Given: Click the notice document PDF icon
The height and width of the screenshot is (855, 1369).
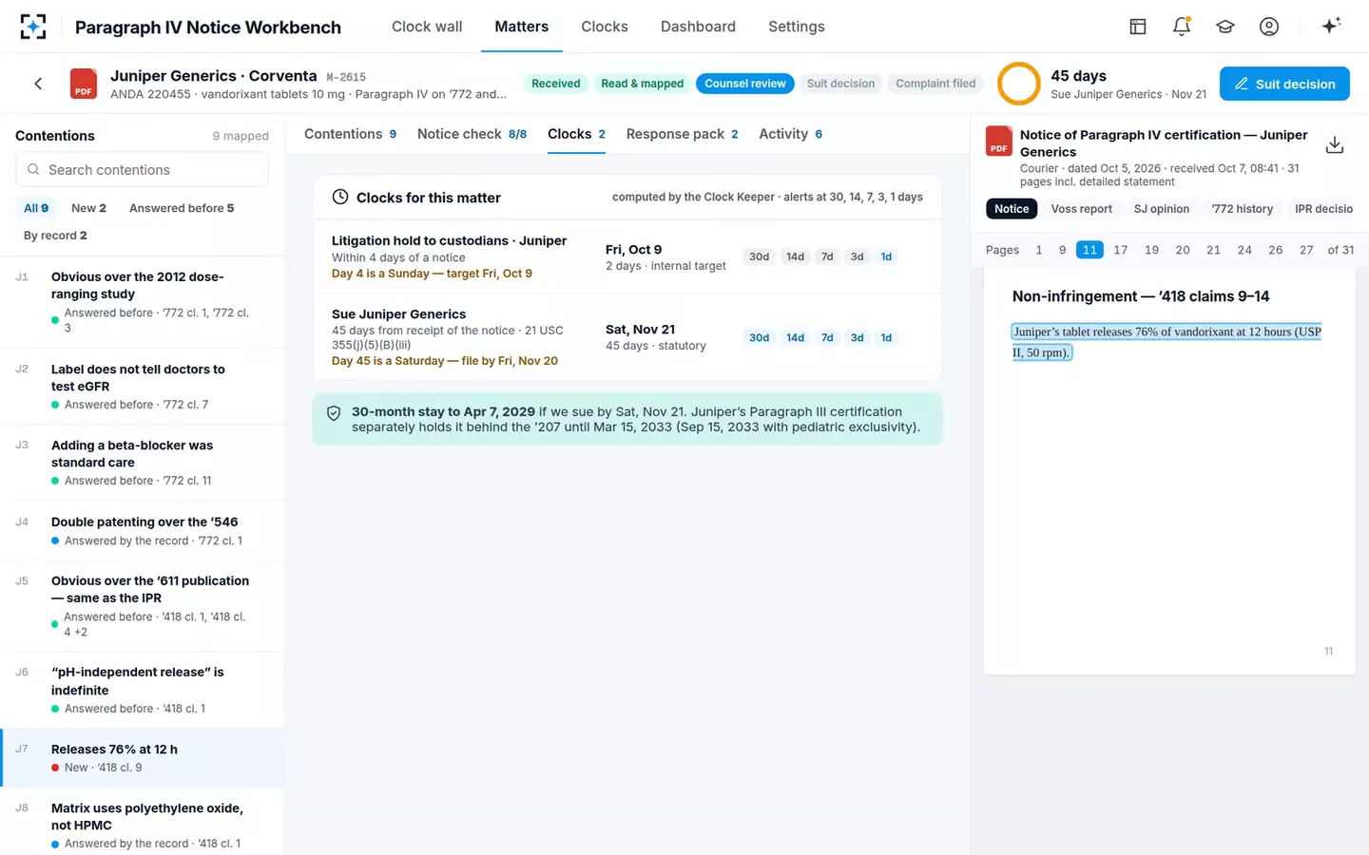Looking at the screenshot, I should point(998,141).
